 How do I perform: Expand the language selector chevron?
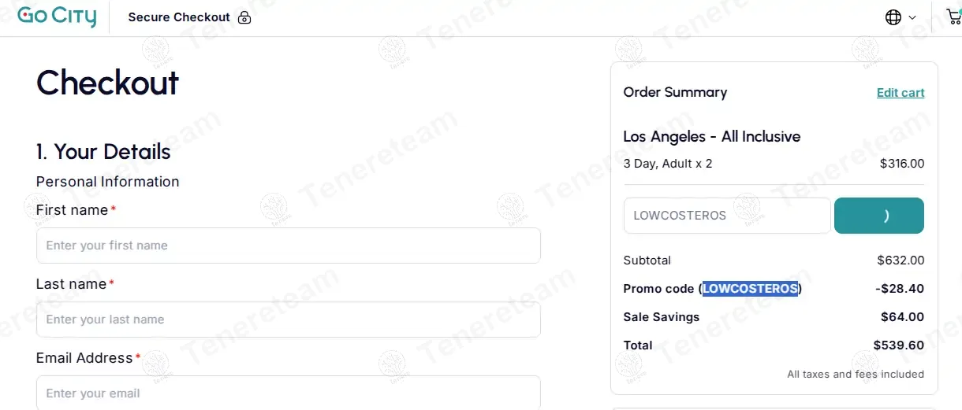tap(912, 17)
